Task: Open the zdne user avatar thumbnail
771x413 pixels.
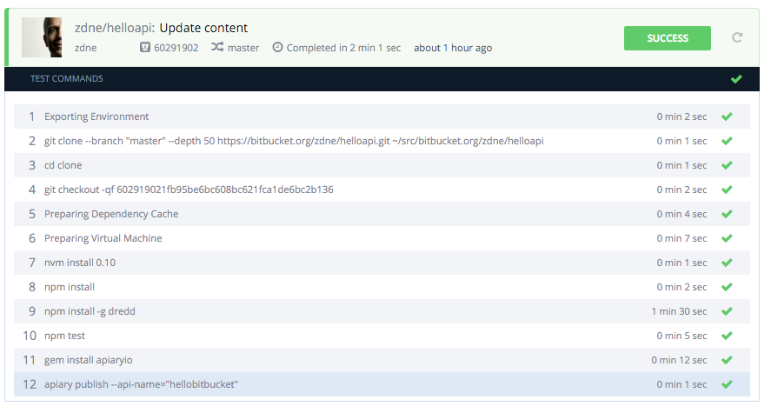Action: point(42,37)
